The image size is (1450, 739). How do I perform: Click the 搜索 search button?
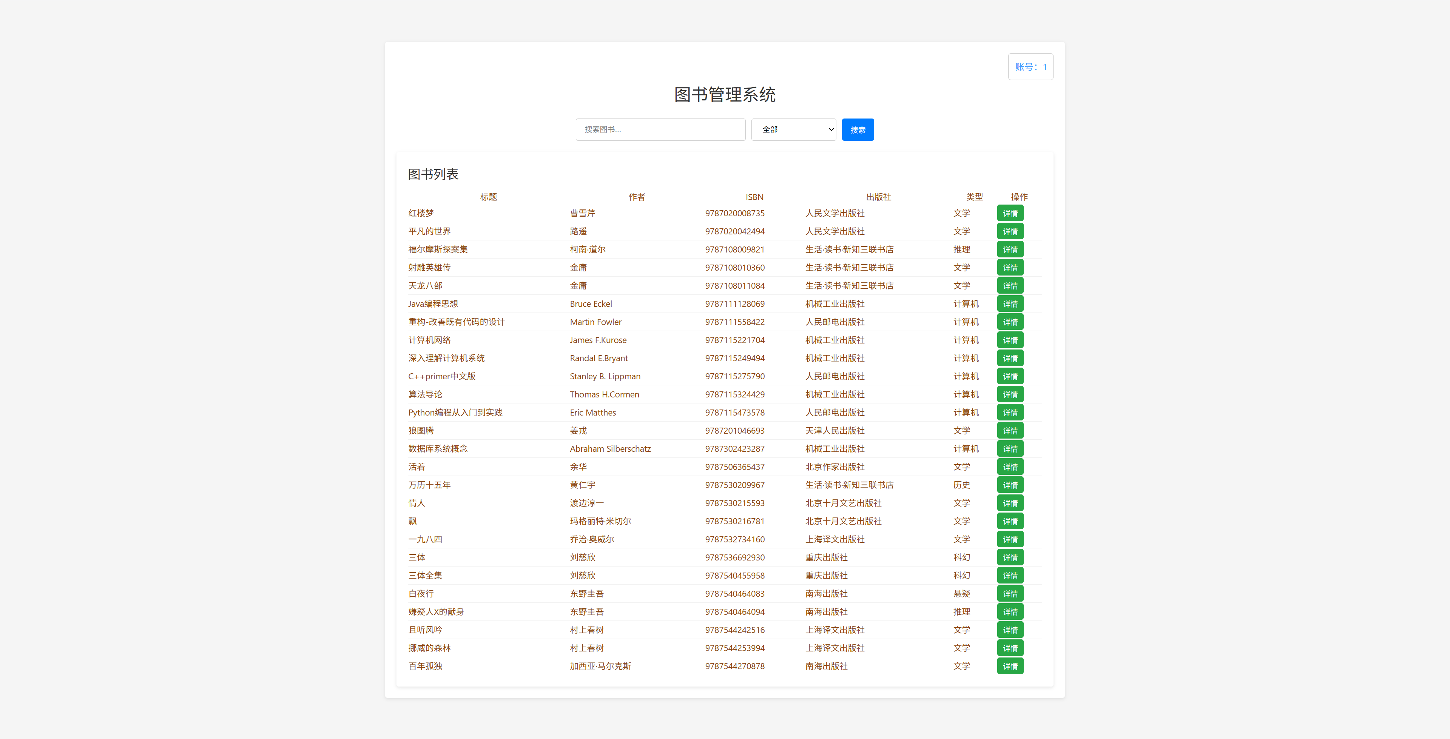(x=858, y=129)
